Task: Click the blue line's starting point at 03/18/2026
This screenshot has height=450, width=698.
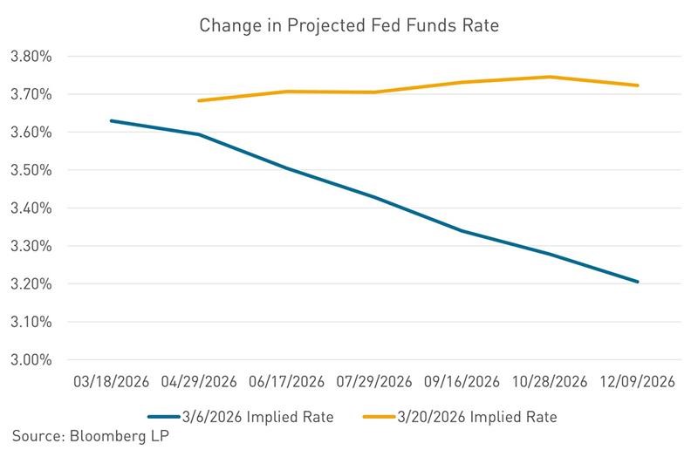Action: [x=112, y=120]
